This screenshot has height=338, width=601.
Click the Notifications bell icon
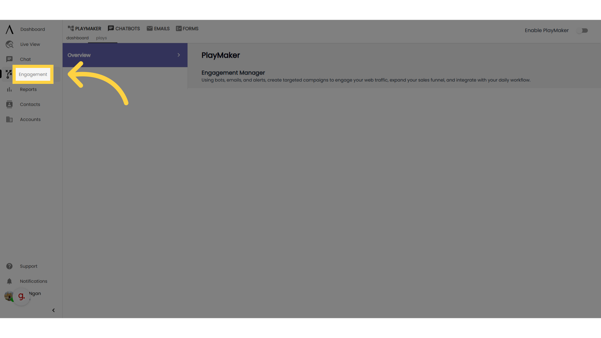click(9, 281)
